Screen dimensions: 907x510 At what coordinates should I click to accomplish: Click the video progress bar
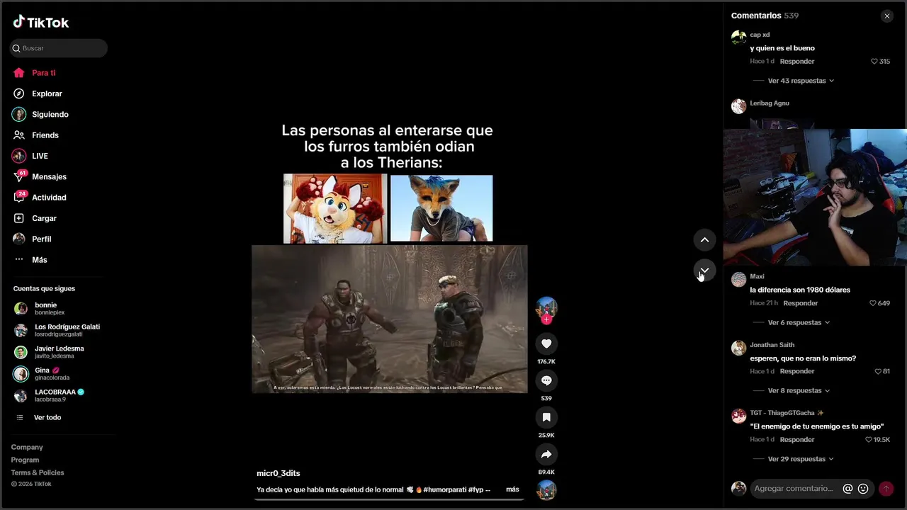pyautogui.click(x=390, y=499)
